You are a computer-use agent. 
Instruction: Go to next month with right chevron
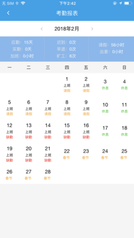(92, 29)
